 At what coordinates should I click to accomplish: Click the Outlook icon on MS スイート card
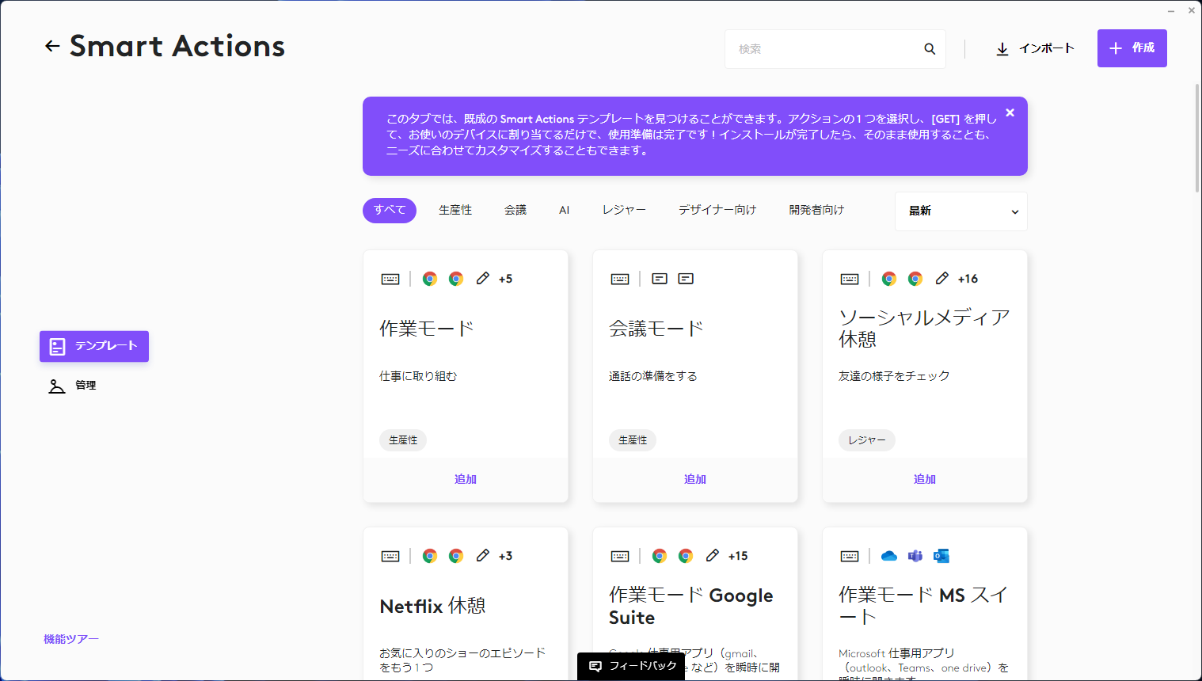941,556
